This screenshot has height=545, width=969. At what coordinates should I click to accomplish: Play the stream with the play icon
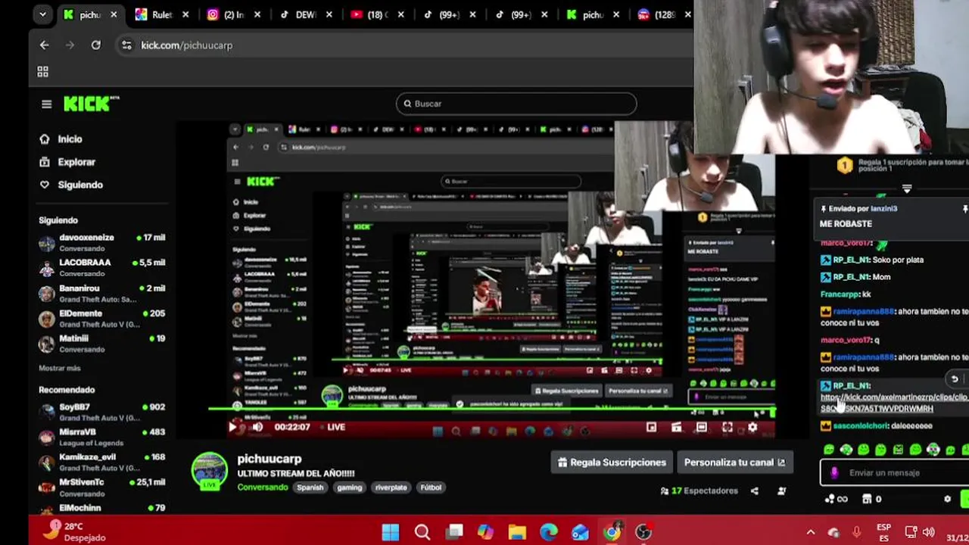click(232, 427)
